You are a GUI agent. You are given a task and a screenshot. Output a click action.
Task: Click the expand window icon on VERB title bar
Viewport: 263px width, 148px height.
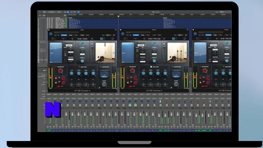[116, 30]
